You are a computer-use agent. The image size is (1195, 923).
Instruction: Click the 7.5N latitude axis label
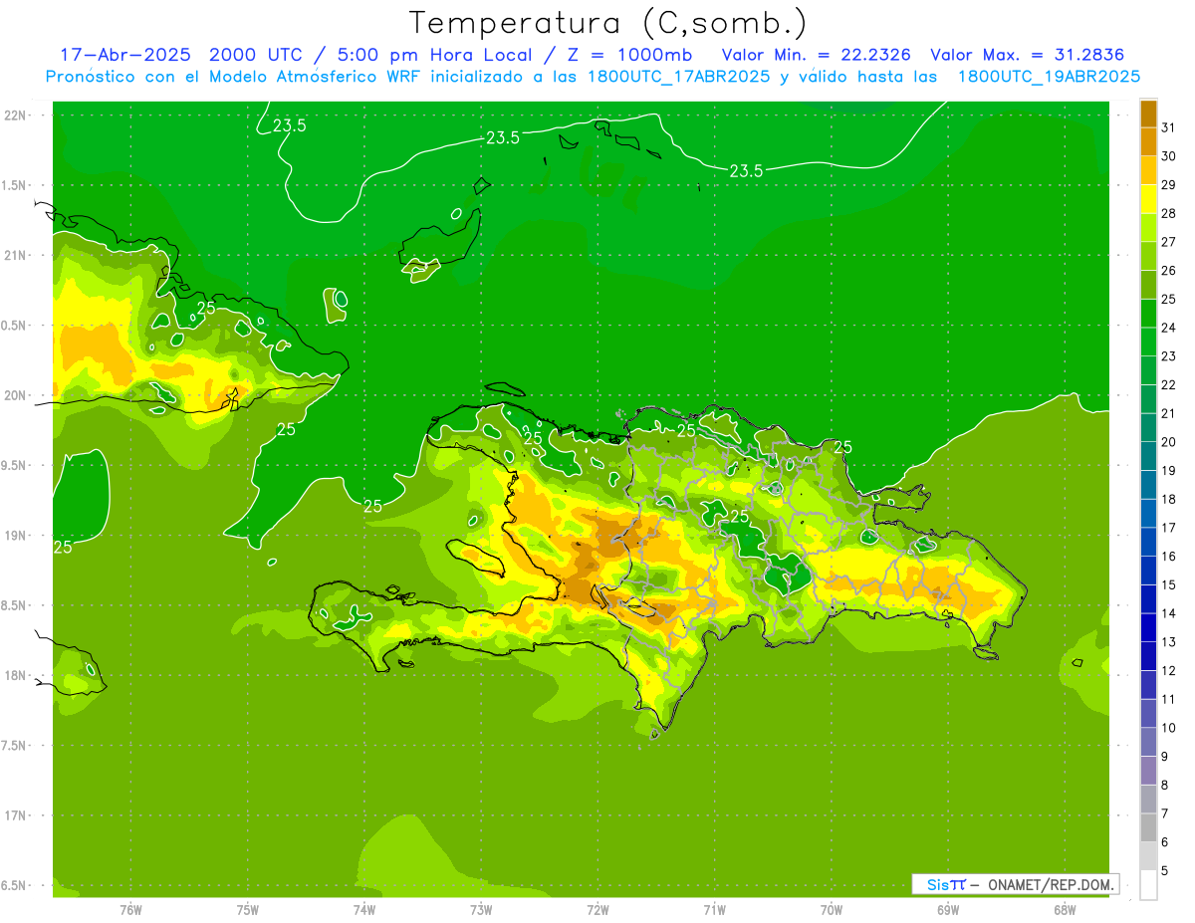15,746
